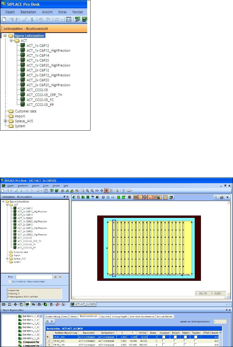Click the pin icon of Strukturansicht panel

tap(64, 196)
